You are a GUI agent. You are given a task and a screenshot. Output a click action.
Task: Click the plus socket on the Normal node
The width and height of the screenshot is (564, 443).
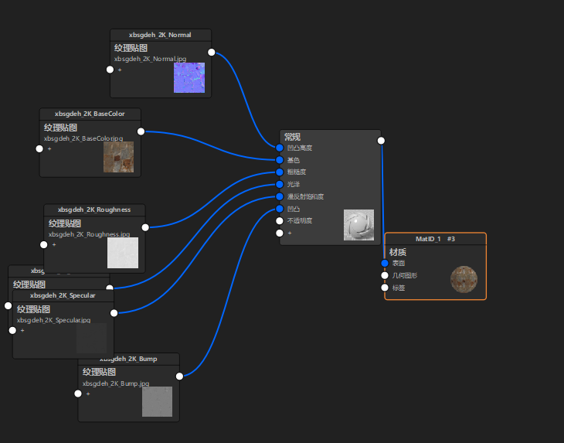tap(110, 70)
